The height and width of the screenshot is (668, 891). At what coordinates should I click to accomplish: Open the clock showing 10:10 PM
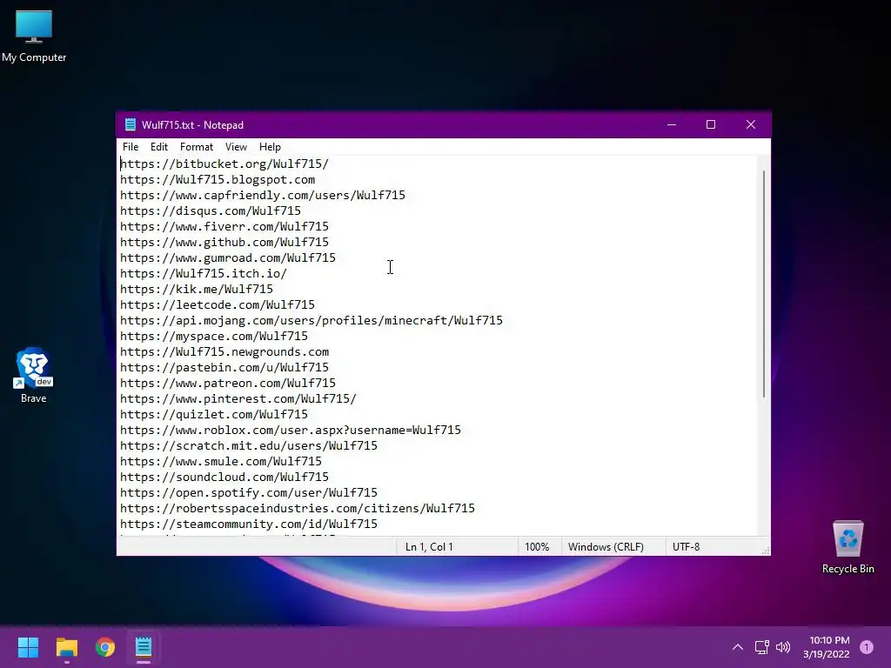coord(827,647)
